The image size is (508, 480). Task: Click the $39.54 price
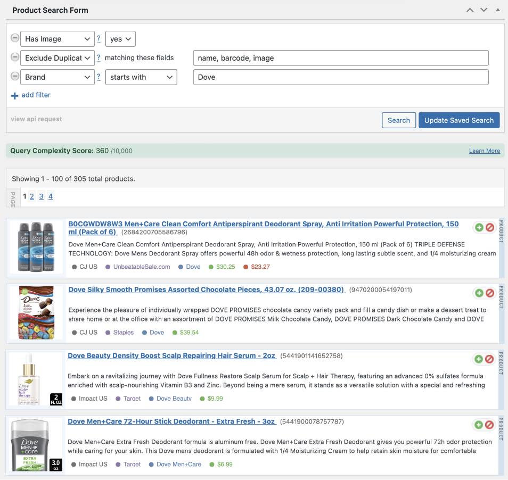189,333
